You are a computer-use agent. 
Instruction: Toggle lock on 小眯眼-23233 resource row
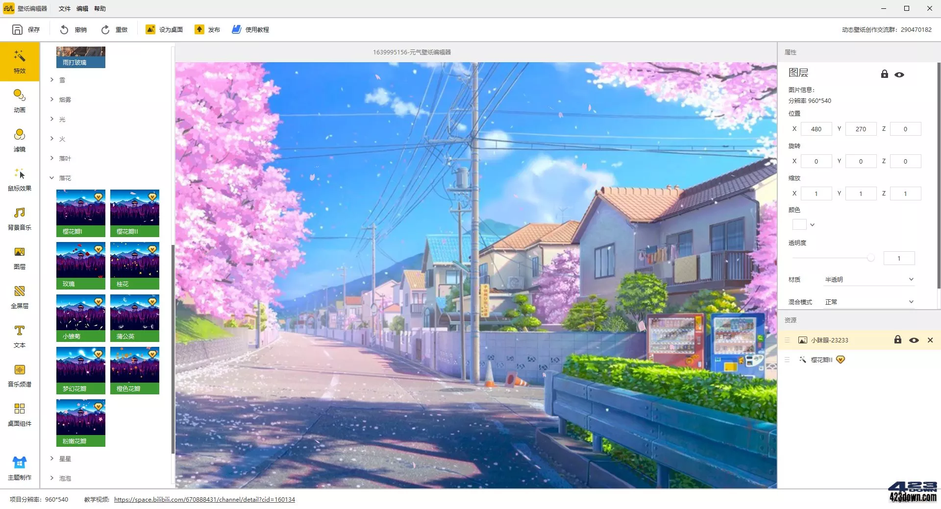point(897,340)
